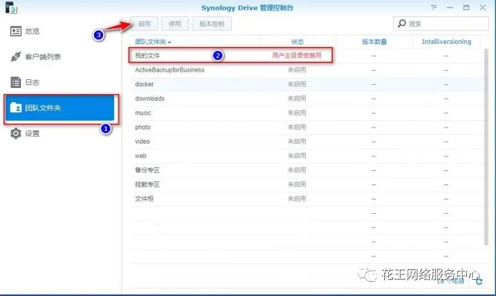Sort by 版本数量 column header
This screenshot has width=496, height=296.
coord(374,41)
